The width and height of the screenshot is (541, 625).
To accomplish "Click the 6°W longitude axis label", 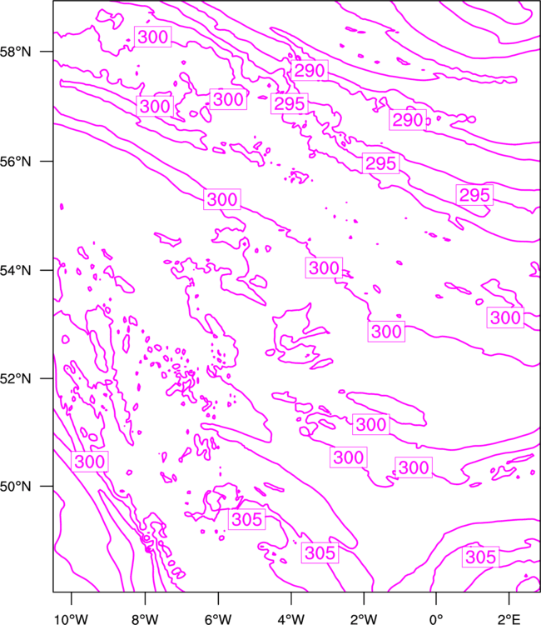I will 218,619.
